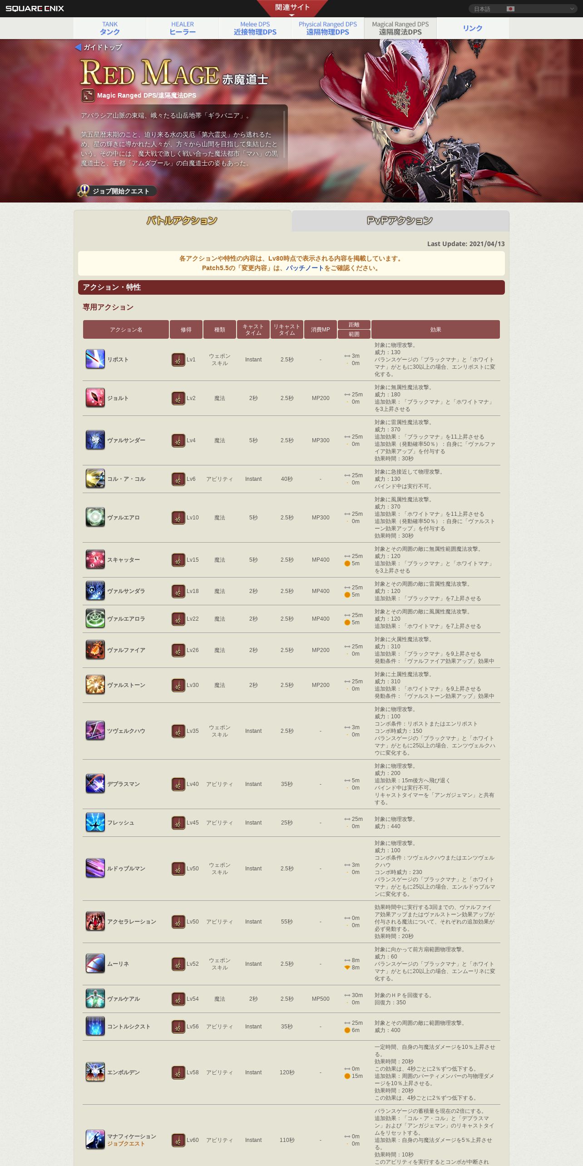
Task: Click the ジョルト action icon
Action: point(95,398)
